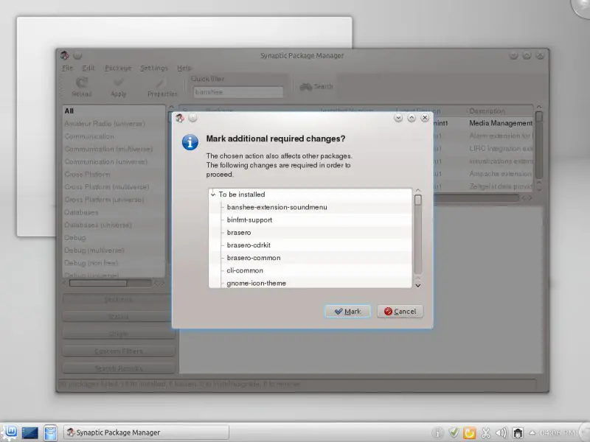Click the round pin button in dialog title bar

pos(192,118)
